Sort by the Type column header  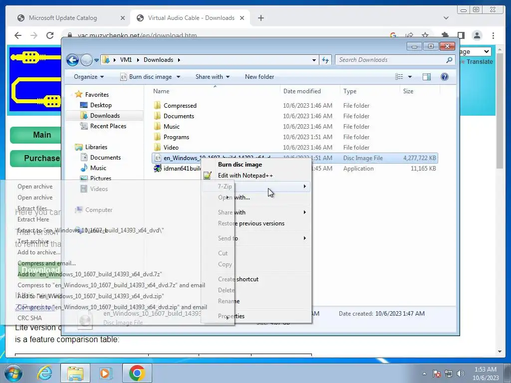pyautogui.click(x=350, y=91)
